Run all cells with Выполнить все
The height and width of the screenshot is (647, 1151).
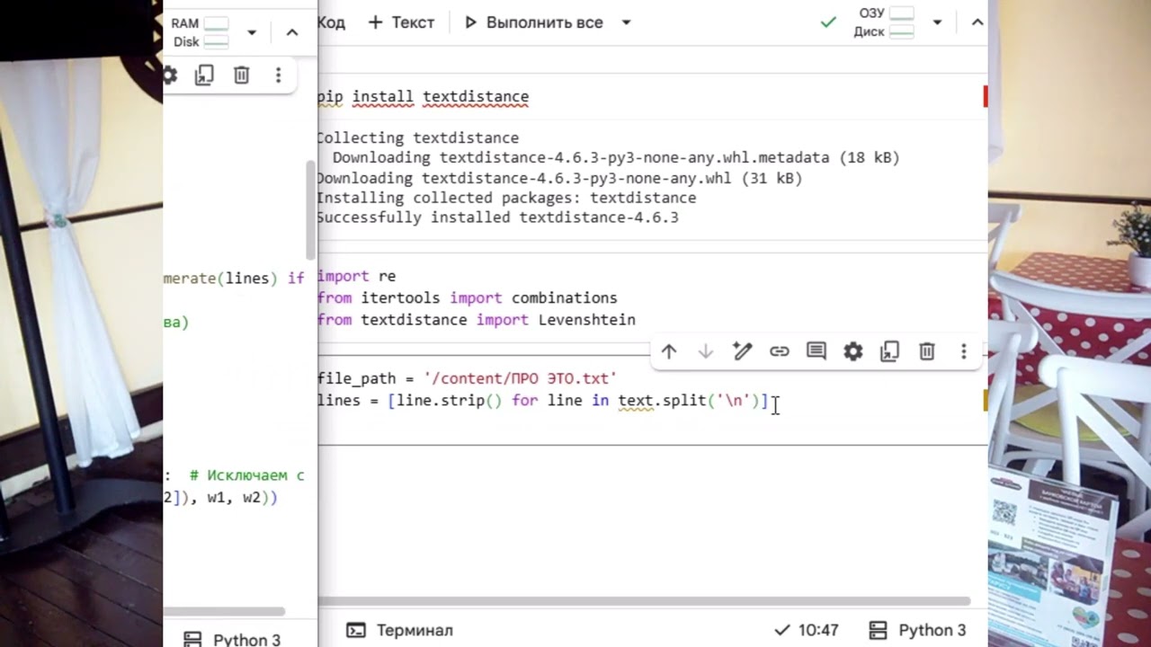click(533, 22)
